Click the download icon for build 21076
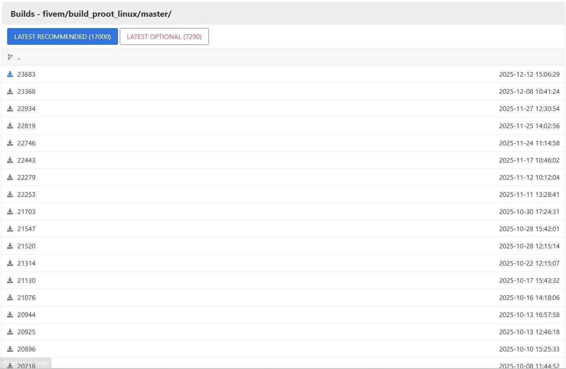The image size is (566, 369). pos(10,297)
